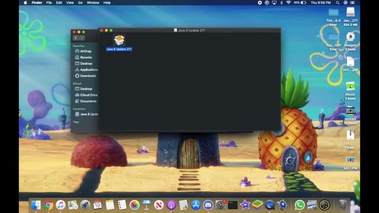Click the battery status indicator

pos(300,2)
